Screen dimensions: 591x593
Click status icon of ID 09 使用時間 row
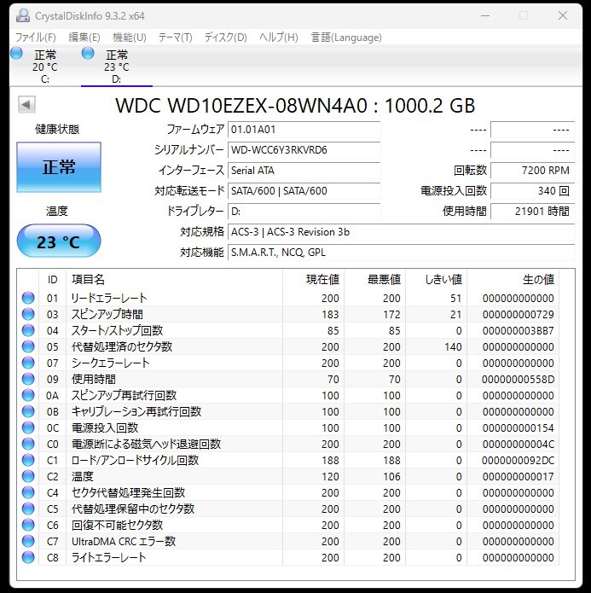pyautogui.click(x=28, y=380)
